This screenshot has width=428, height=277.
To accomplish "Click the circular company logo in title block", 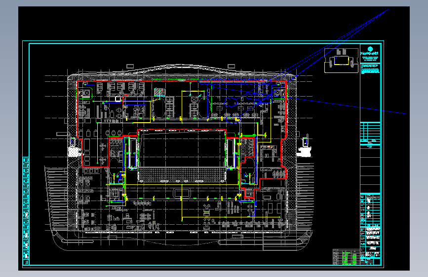I will pos(370,49).
